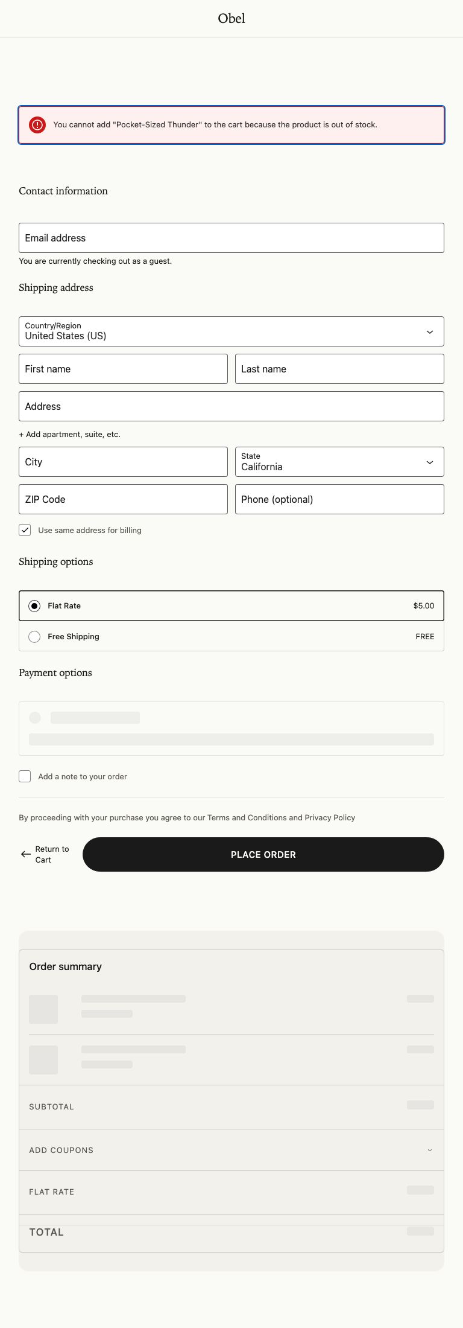This screenshot has width=463, height=1328.
Task: Focus the ZIP Code field
Action: pyautogui.click(x=123, y=499)
